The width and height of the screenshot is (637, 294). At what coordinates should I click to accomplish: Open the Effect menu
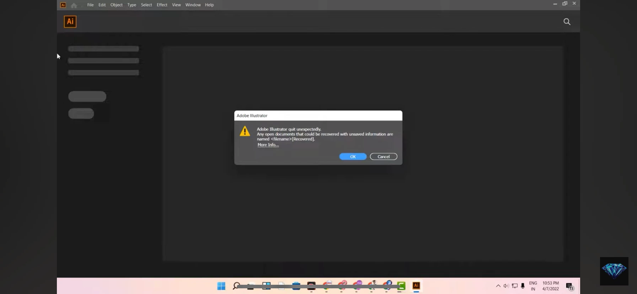[x=162, y=5]
